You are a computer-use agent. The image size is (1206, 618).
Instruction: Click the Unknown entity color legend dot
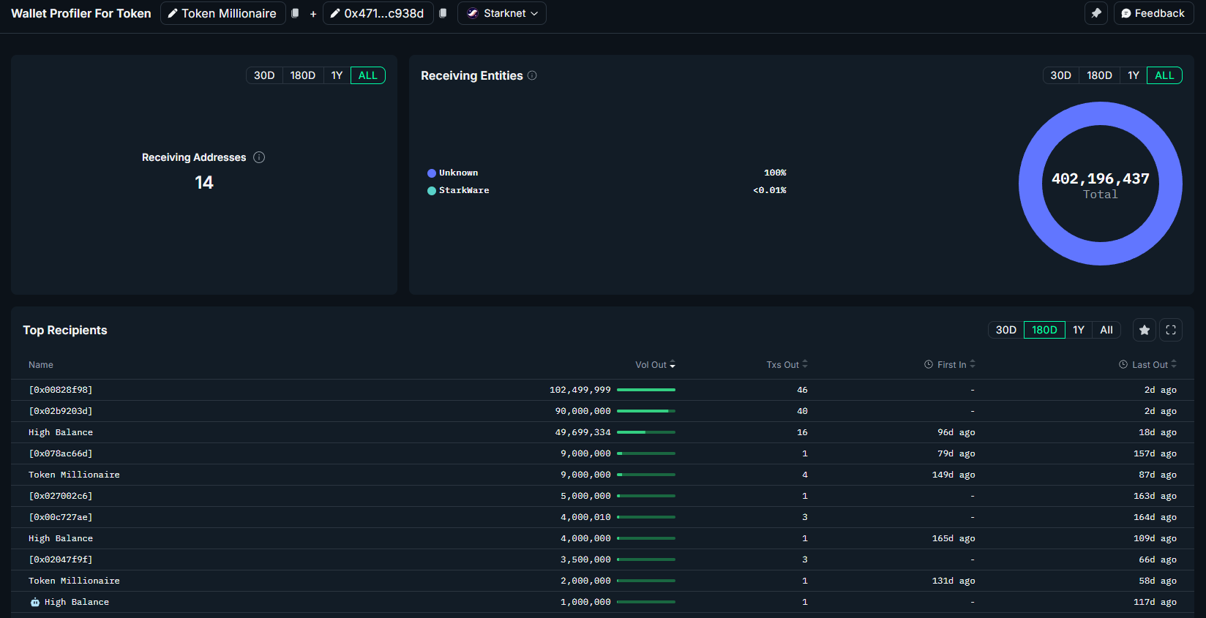point(432,173)
